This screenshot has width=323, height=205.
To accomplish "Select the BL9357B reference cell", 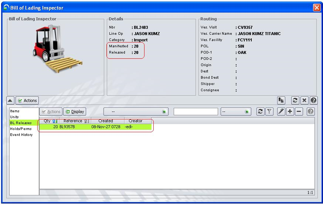I will (x=67, y=127).
